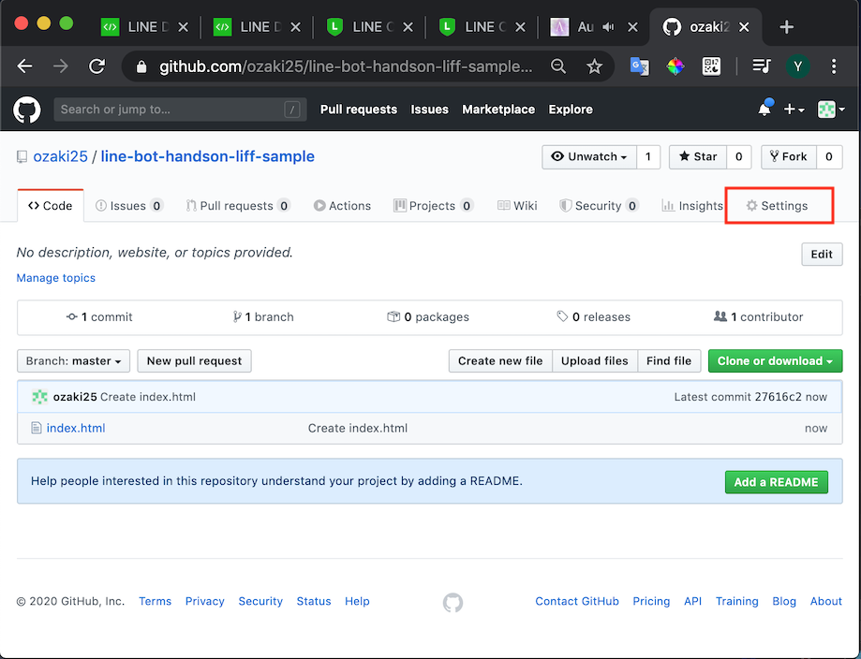Screen dimensions: 861x659
Task: Open a new browser tab with plus
Action: (x=786, y=27)
